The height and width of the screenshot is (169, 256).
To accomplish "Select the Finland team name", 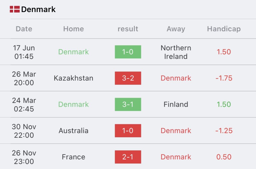I will [176, 104].
